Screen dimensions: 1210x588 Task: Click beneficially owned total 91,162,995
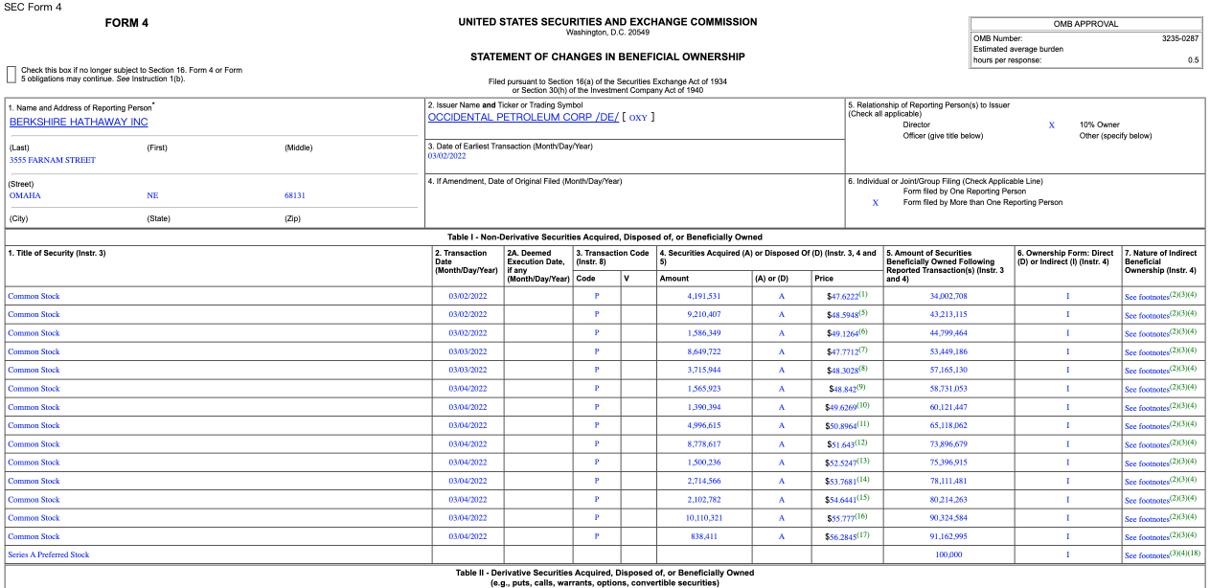pyautogui.click(x=948, y=536)
